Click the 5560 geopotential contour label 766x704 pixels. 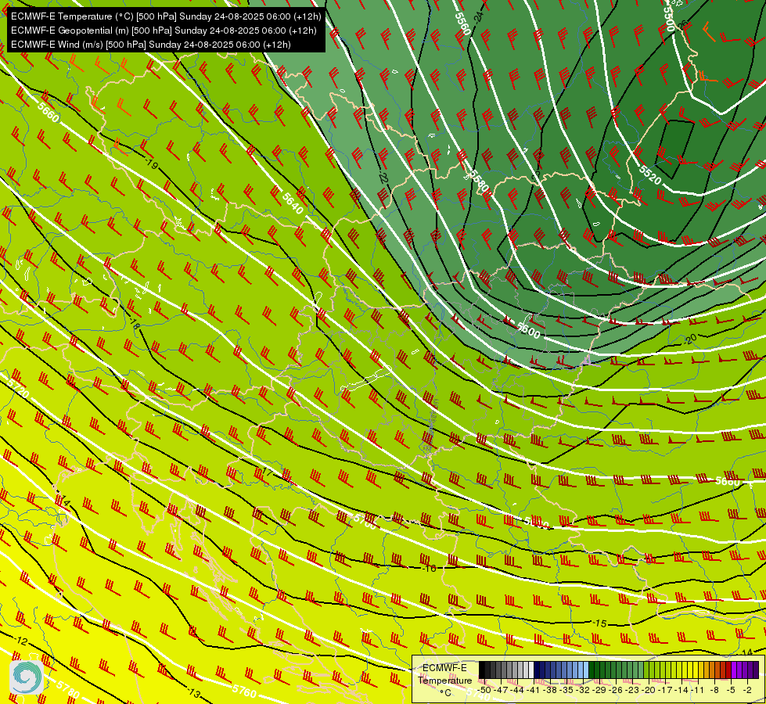tap(462, 24)
